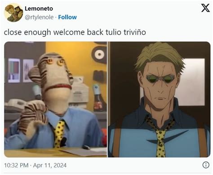Click the anime character's blond hair
The height and width of the screenshot is (175, 213).
(x=159, y=57)
